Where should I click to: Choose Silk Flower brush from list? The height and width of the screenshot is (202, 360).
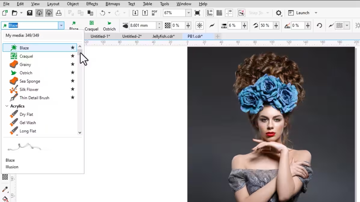pos(29,89)
